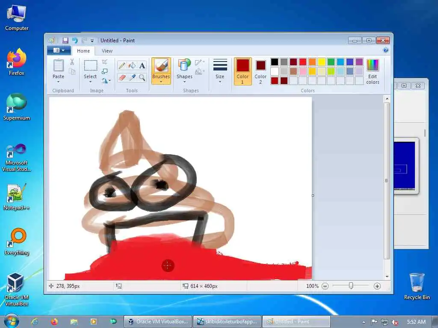Click the Cut scissors icon
438x328 pixels.
coord(72,62)
